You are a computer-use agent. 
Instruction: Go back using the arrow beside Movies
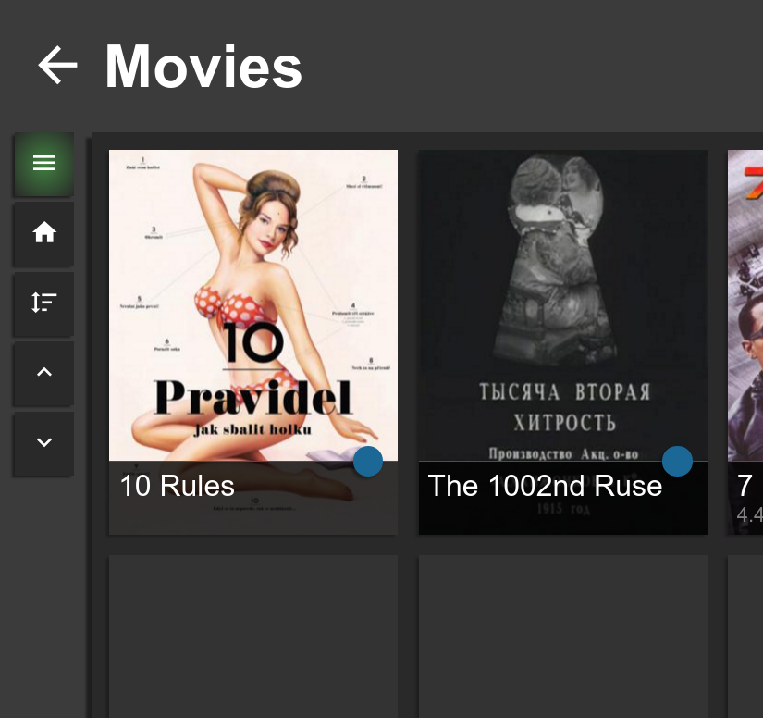57,66
